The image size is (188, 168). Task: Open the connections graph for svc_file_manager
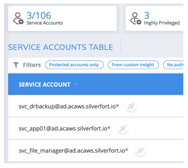(x=140, y=151)
